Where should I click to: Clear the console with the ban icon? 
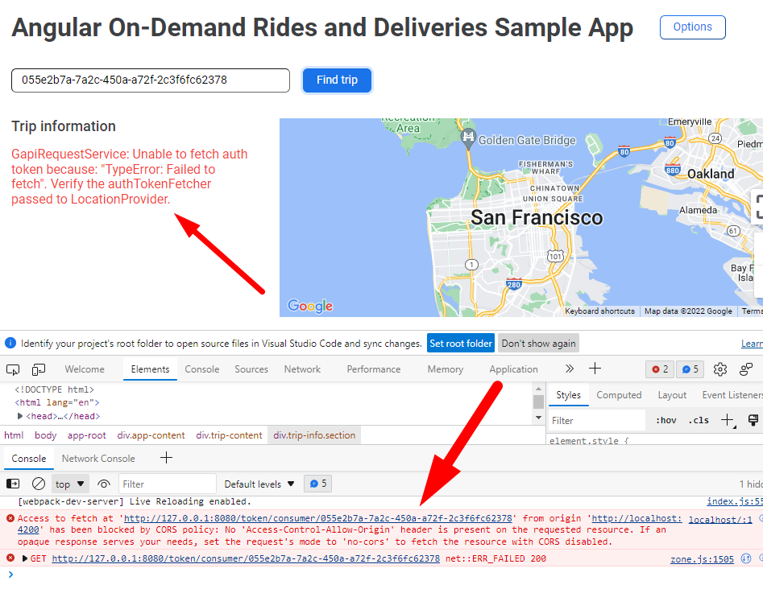38,484
